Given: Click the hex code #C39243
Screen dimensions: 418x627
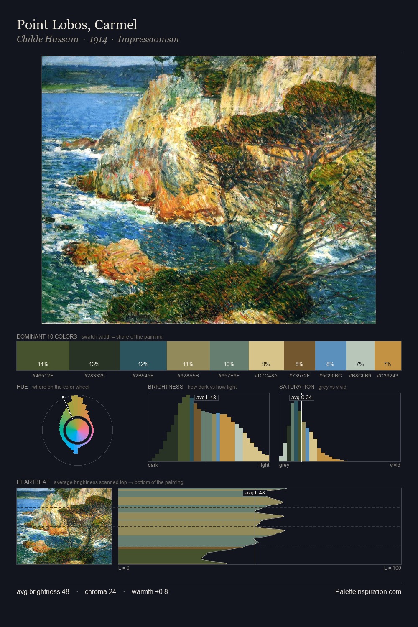Looking at the screenshot, I should (x=387, y=376).
